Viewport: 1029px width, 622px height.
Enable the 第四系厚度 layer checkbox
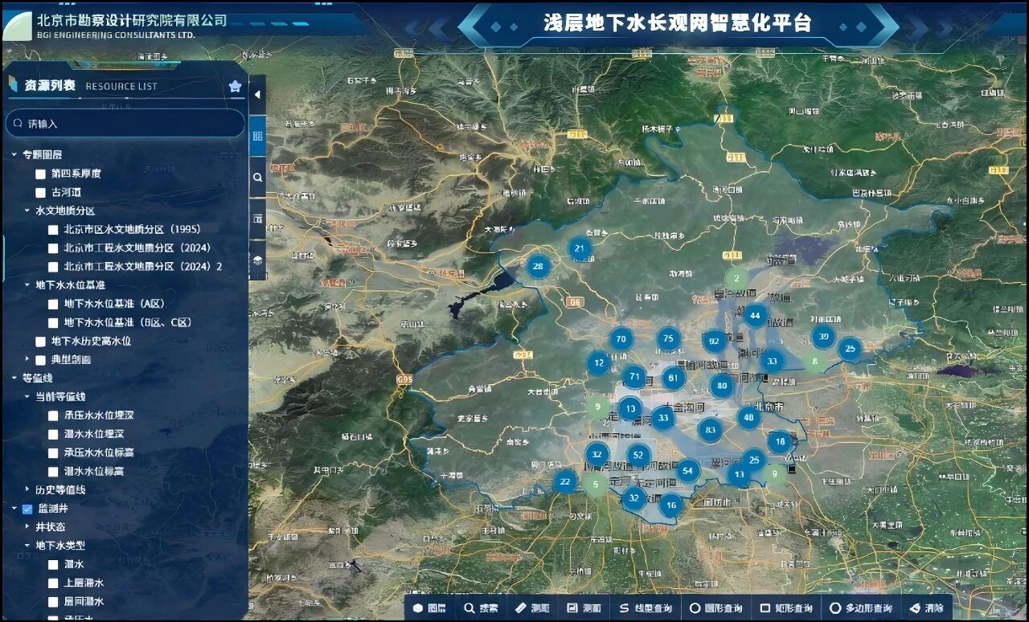coord(40,174)
